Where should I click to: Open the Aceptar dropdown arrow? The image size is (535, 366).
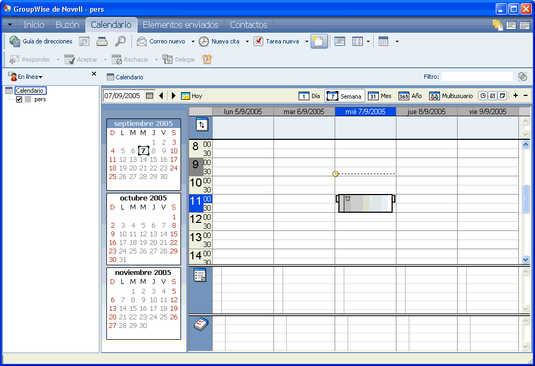pos(105,59)
